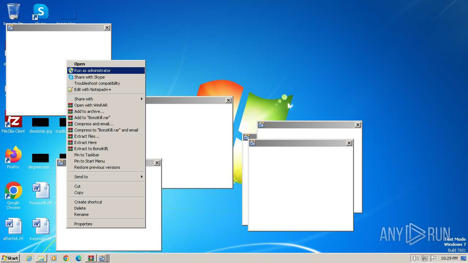
Task: Choose Run as administrator
Action: coord(106,70)
